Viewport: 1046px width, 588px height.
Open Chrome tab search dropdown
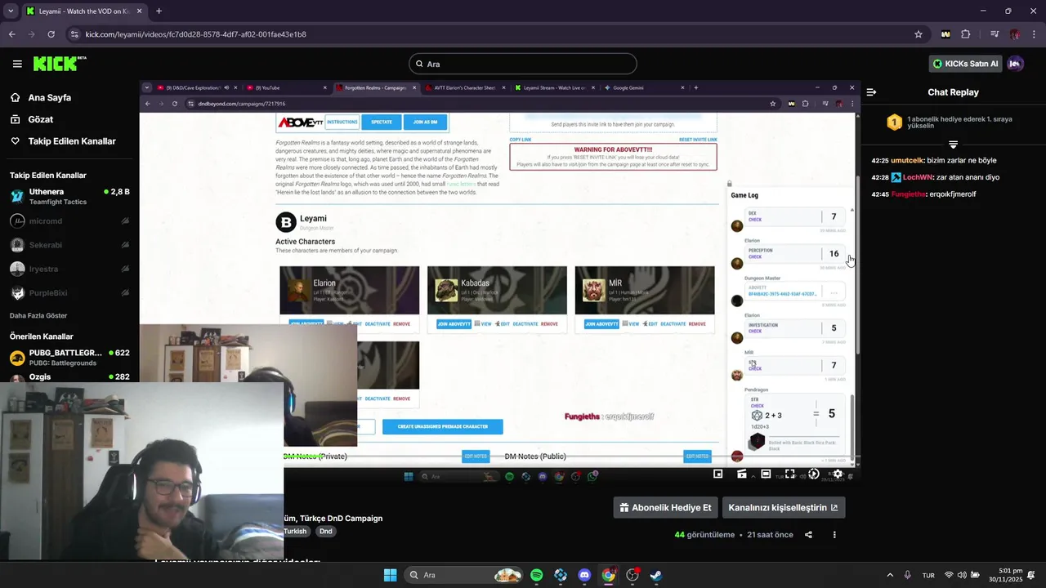tap(11, 11)
